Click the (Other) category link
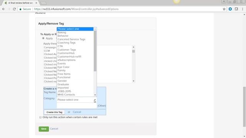Screen dimensions: 246x138 pos(101,106)
